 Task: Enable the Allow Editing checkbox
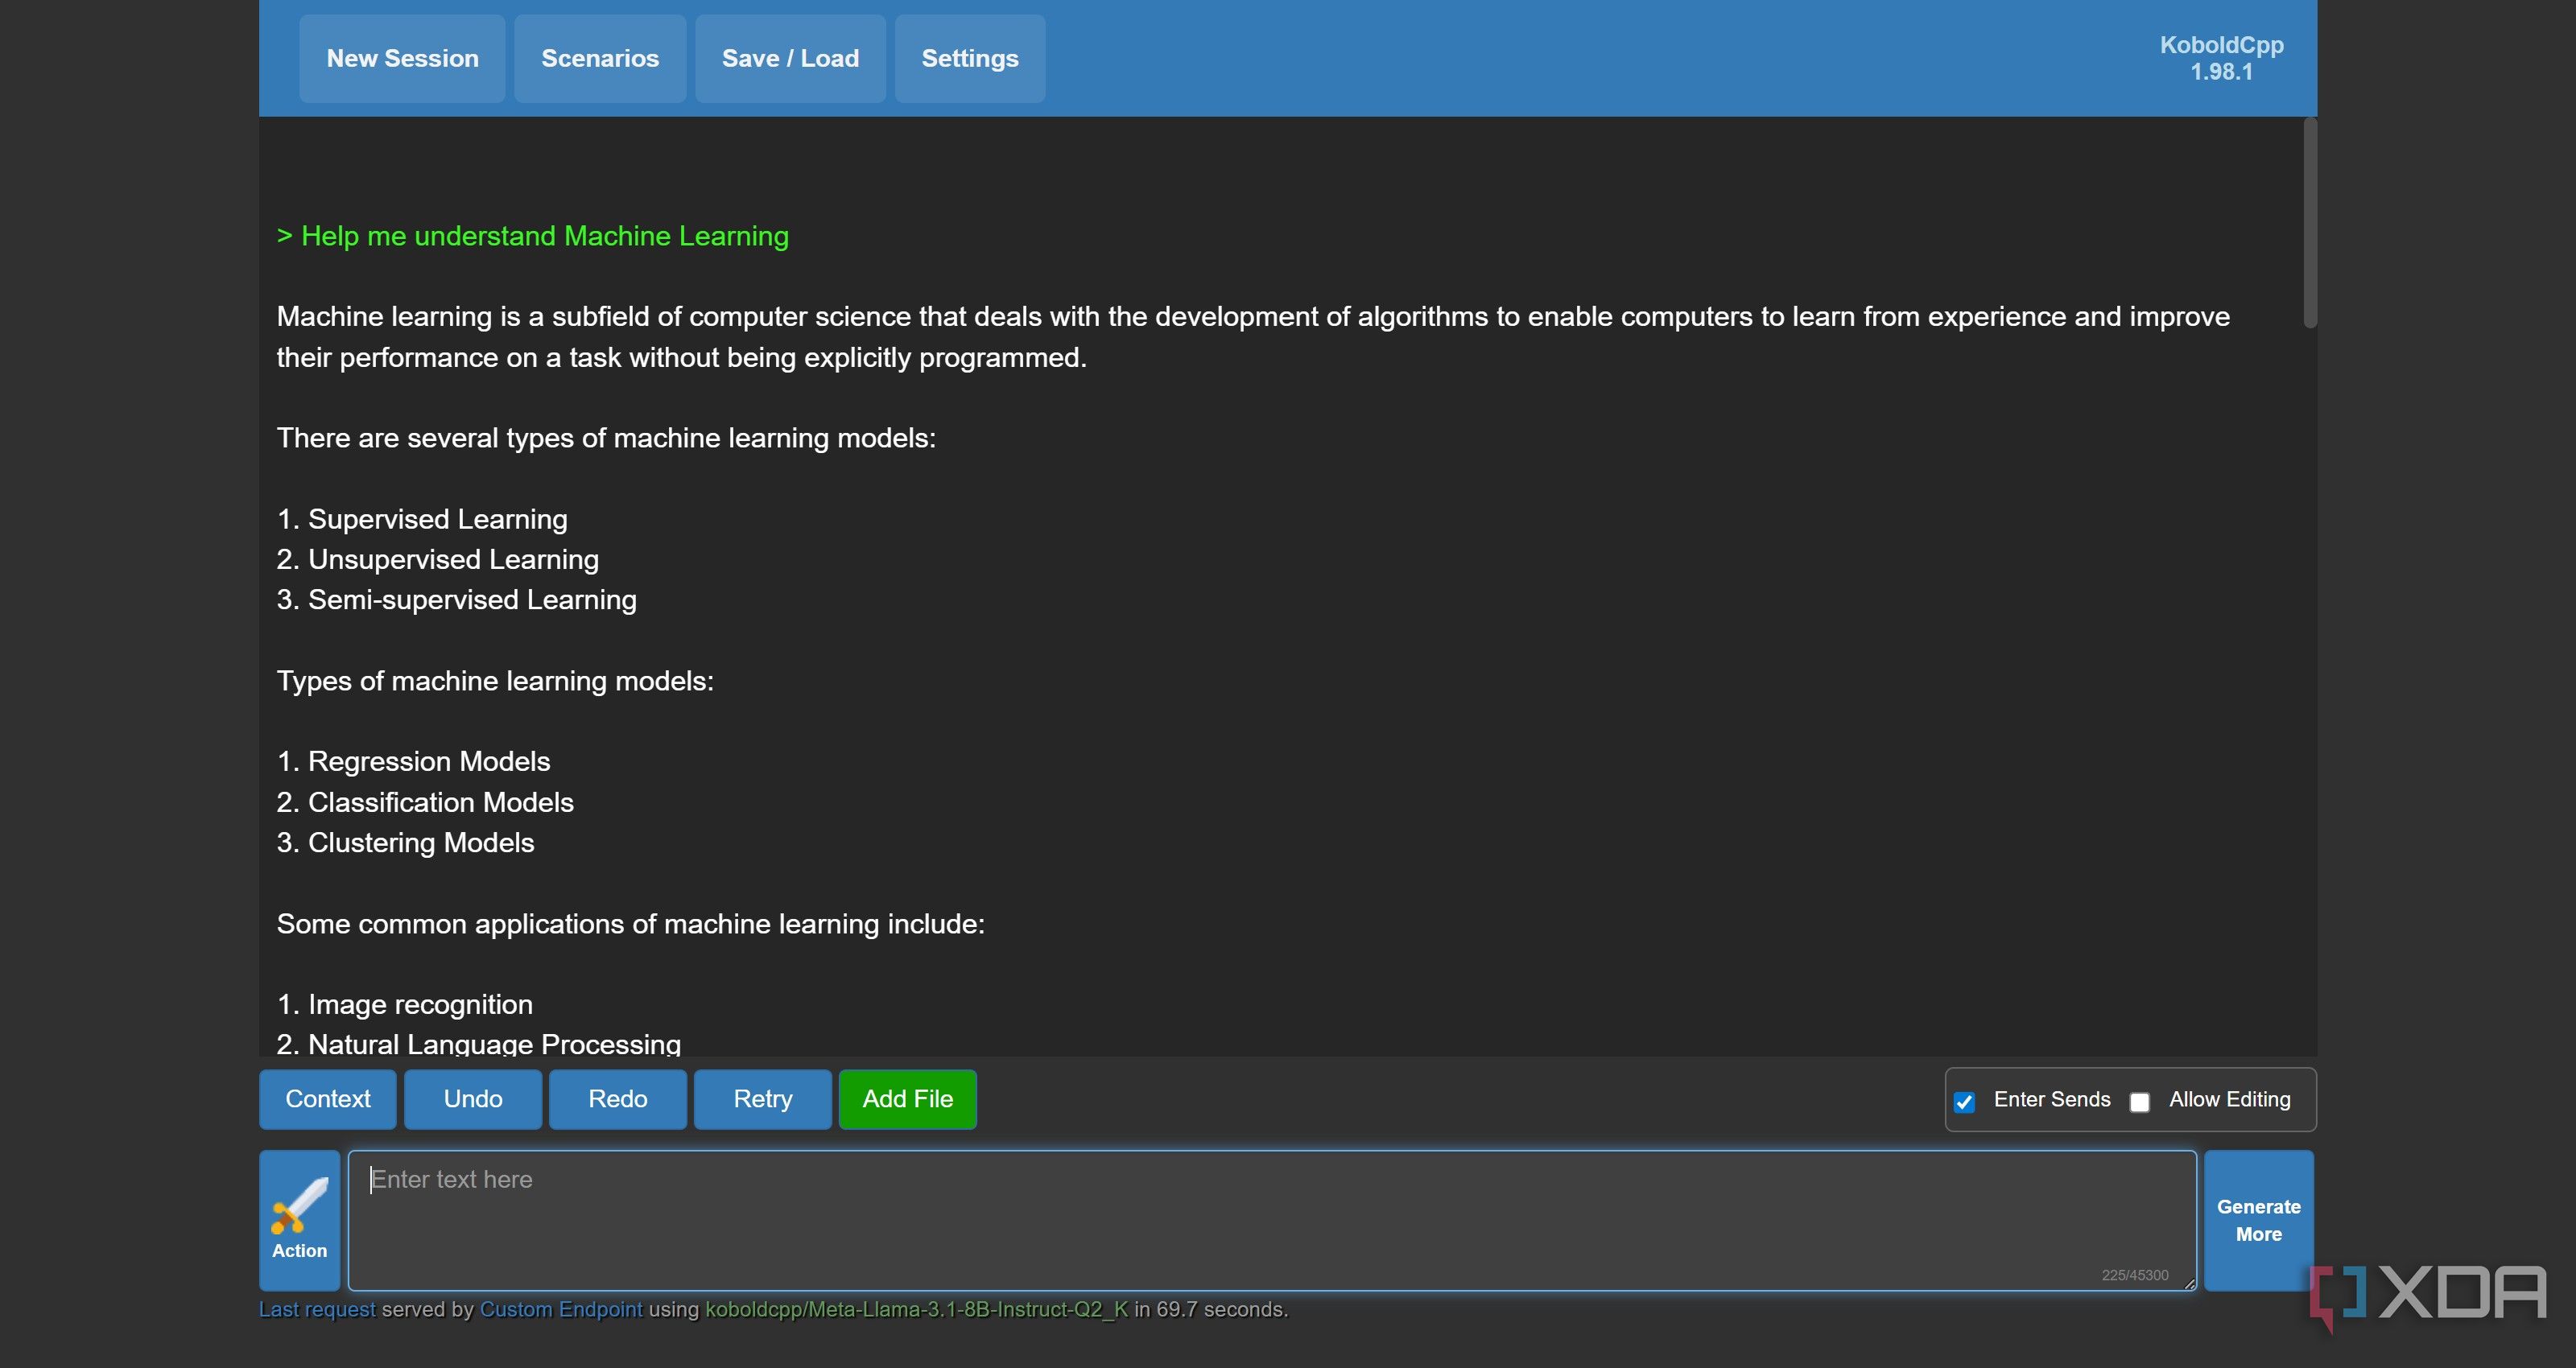[2139, 1102]
